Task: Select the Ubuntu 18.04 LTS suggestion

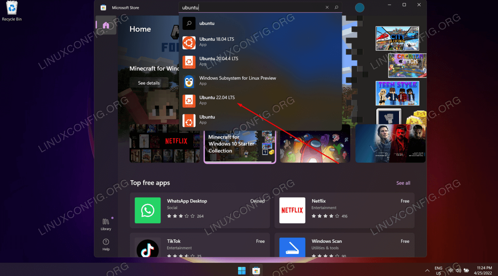Action: click(260, 42)
